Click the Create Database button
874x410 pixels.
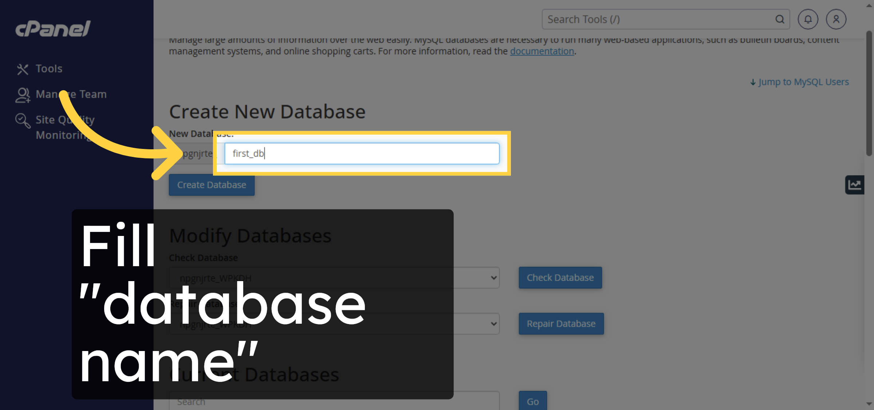point(212,185)
